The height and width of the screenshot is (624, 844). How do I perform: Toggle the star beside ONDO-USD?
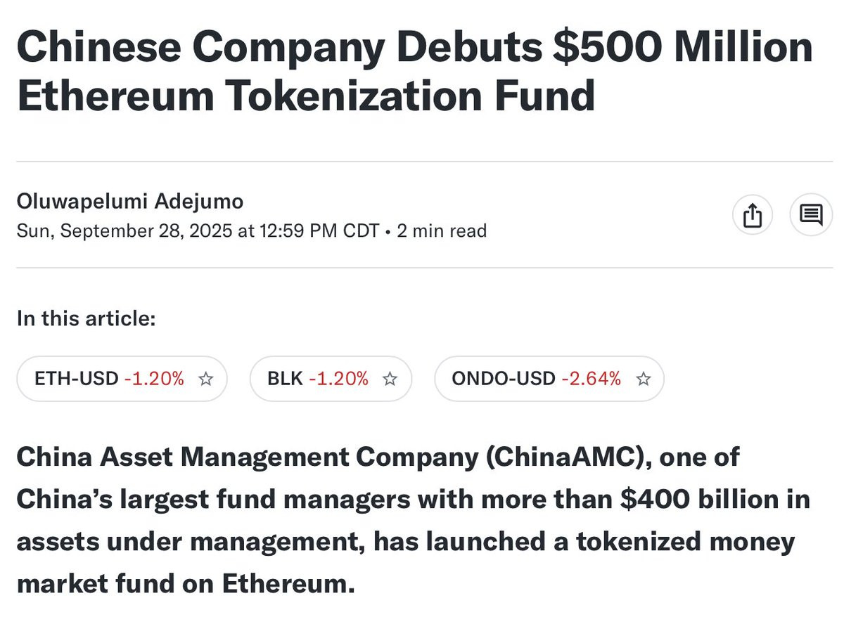643,379
